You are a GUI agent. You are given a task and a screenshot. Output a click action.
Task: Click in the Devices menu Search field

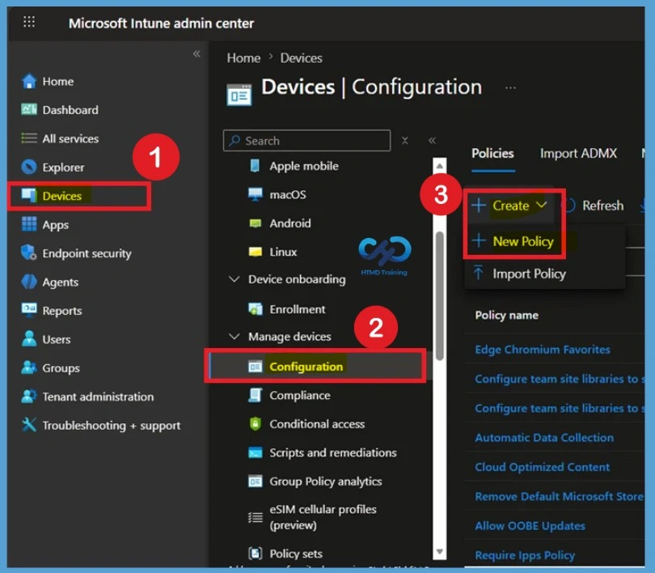click(307, 141)
